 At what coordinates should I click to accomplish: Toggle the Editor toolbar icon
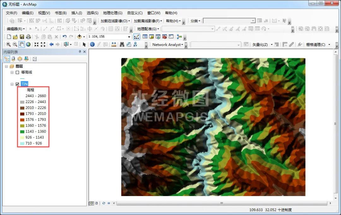point(136,37)
